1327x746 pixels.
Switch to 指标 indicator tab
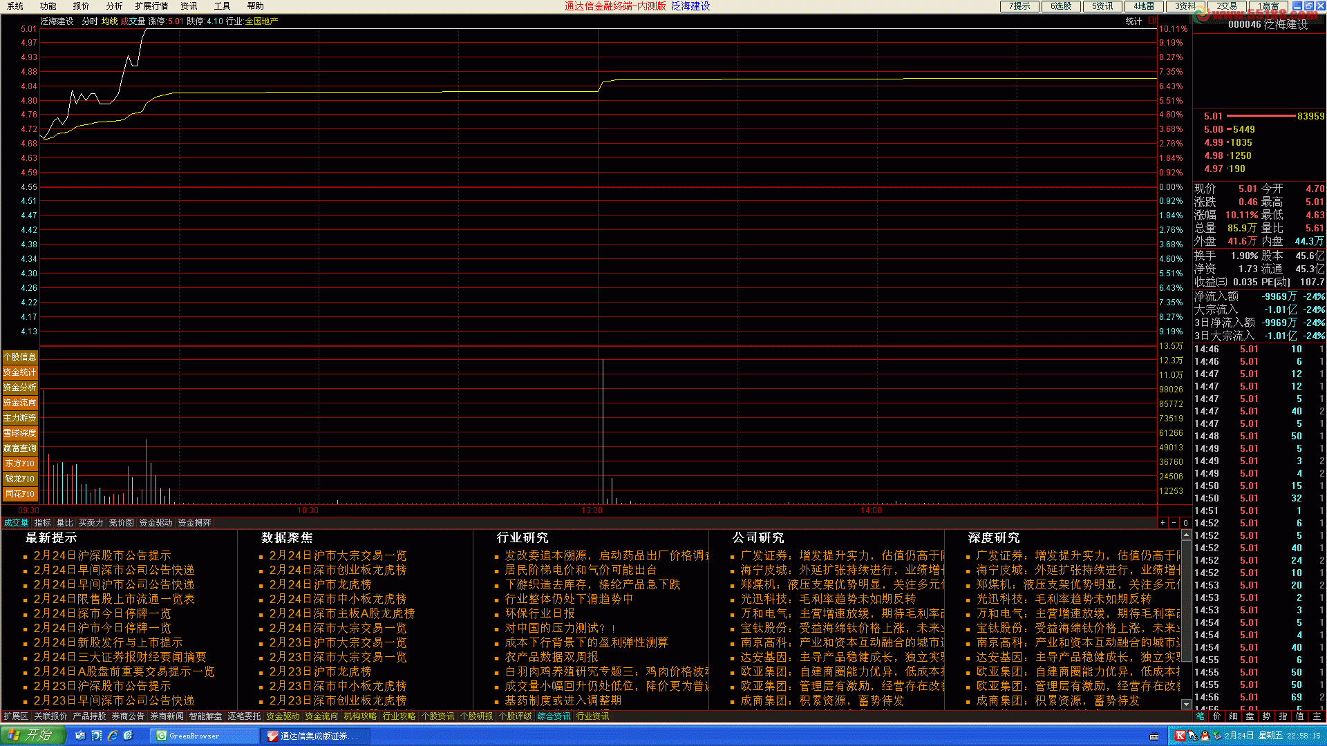point(43,523)
